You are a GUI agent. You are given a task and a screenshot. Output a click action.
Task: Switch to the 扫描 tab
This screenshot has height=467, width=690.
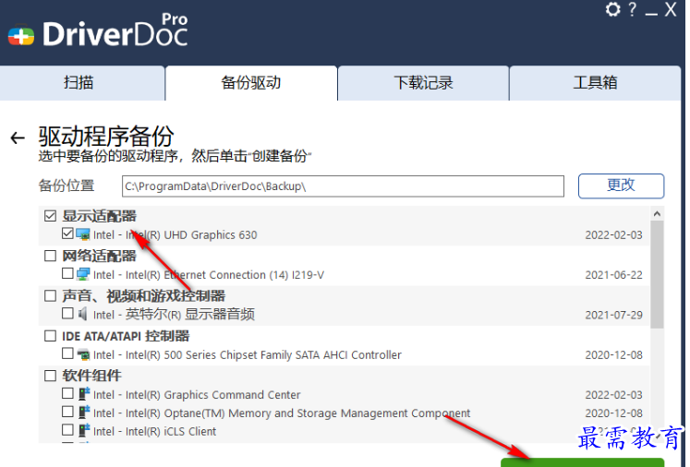(x=82, y=83)
